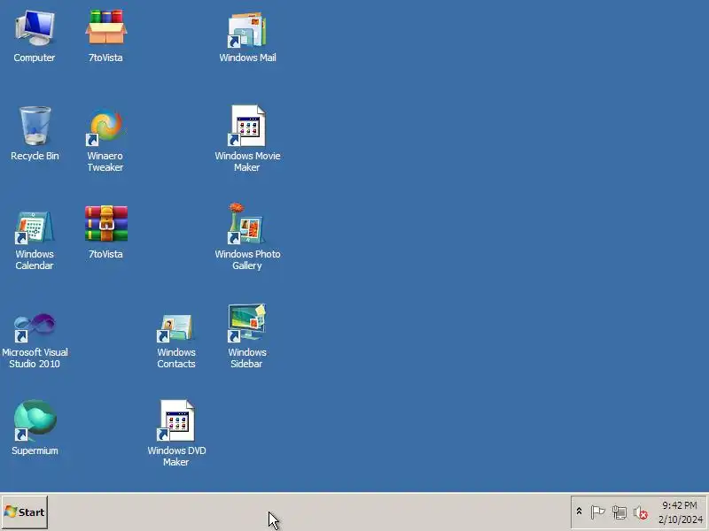Screen dimensions: 709x531
Task: Open the network tray icon
Action: [x=619, y=512]
